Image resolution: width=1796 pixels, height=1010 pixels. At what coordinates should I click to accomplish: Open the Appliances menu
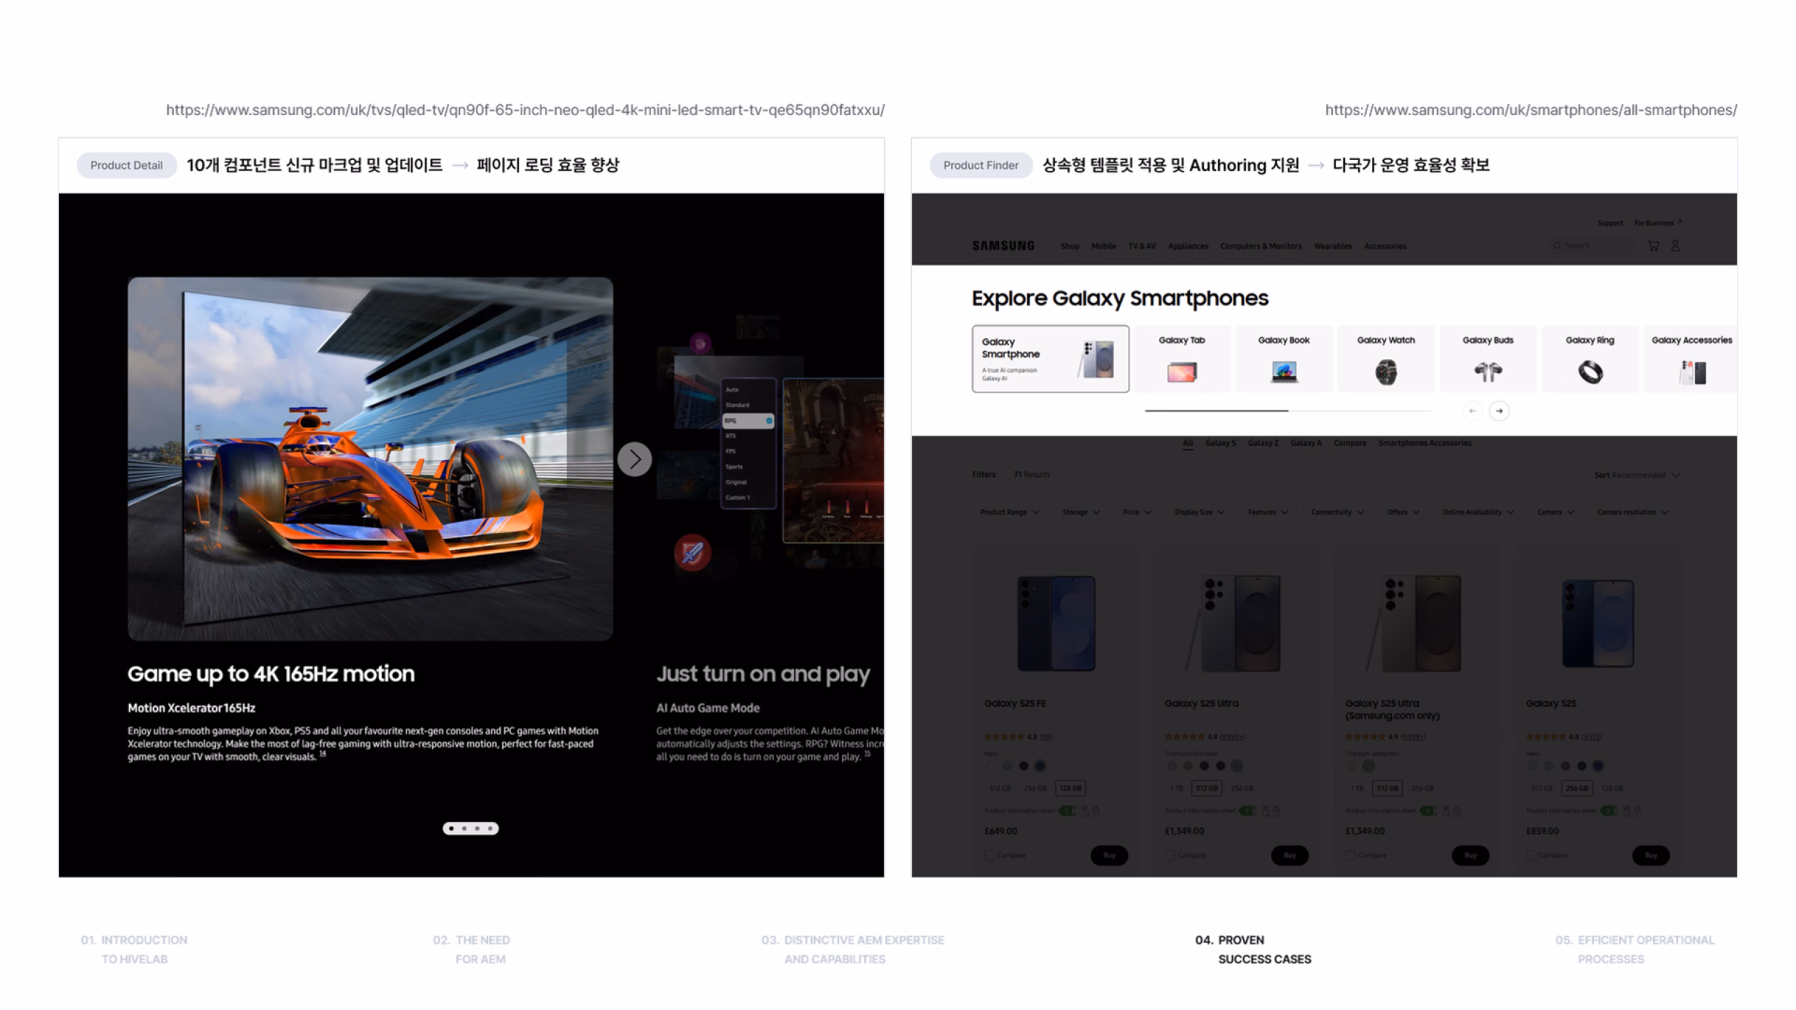(x=1188, y=246)
